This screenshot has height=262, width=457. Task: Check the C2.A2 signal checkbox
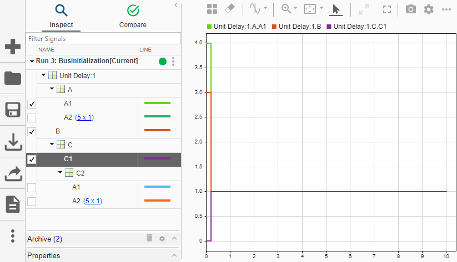coord(32,202)
